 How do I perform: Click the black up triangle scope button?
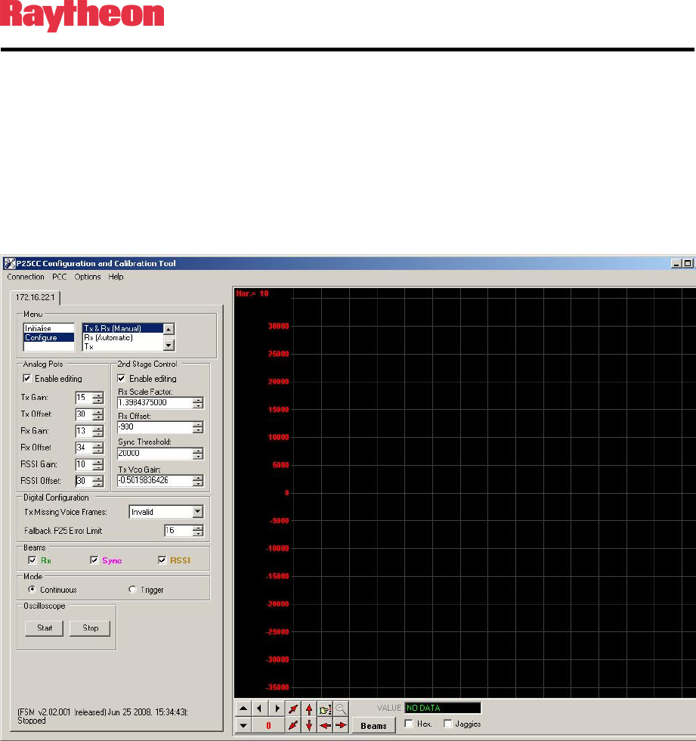pos(243,708)
